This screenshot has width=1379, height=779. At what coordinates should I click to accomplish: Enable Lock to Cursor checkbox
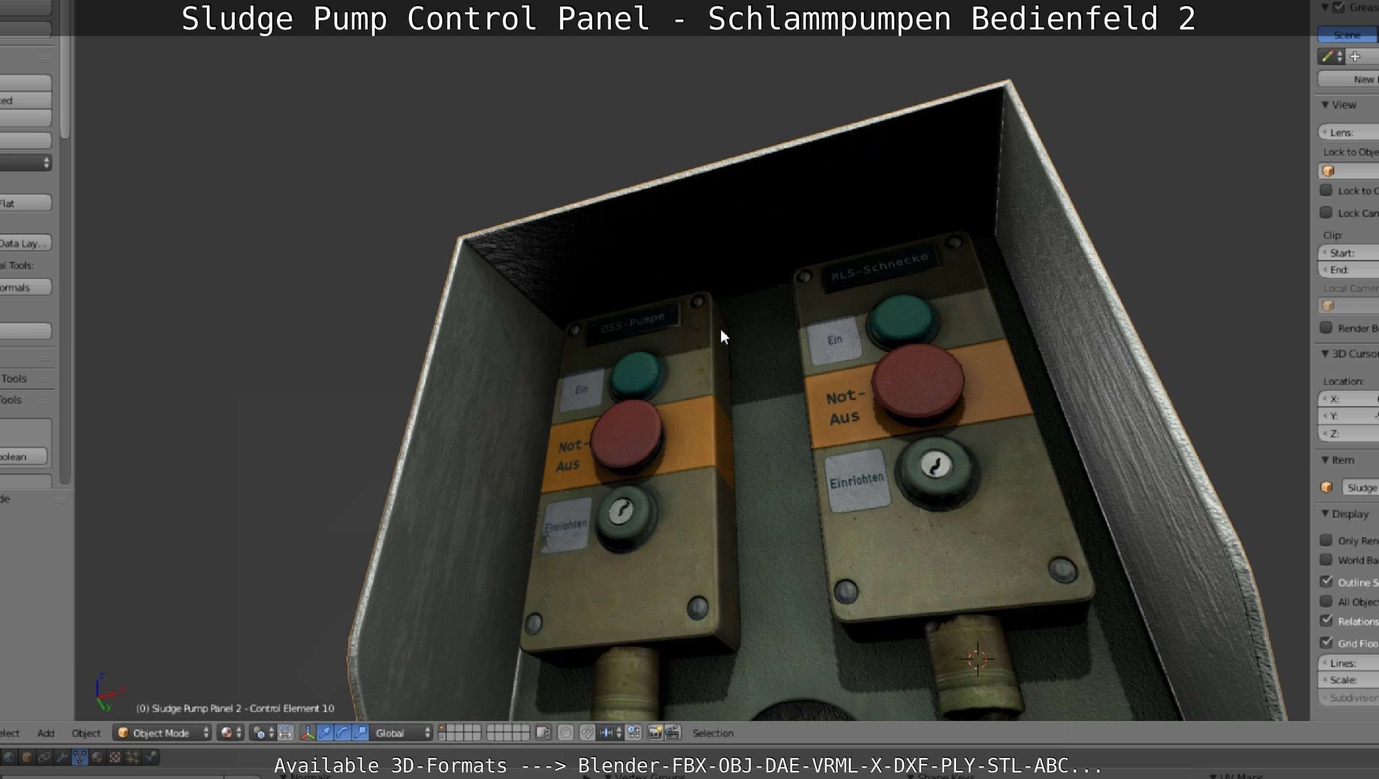1327,191
